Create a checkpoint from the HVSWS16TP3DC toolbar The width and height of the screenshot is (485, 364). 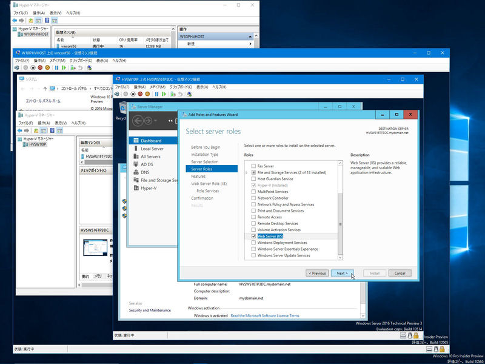pyautogui.click(x=173, y=94)
